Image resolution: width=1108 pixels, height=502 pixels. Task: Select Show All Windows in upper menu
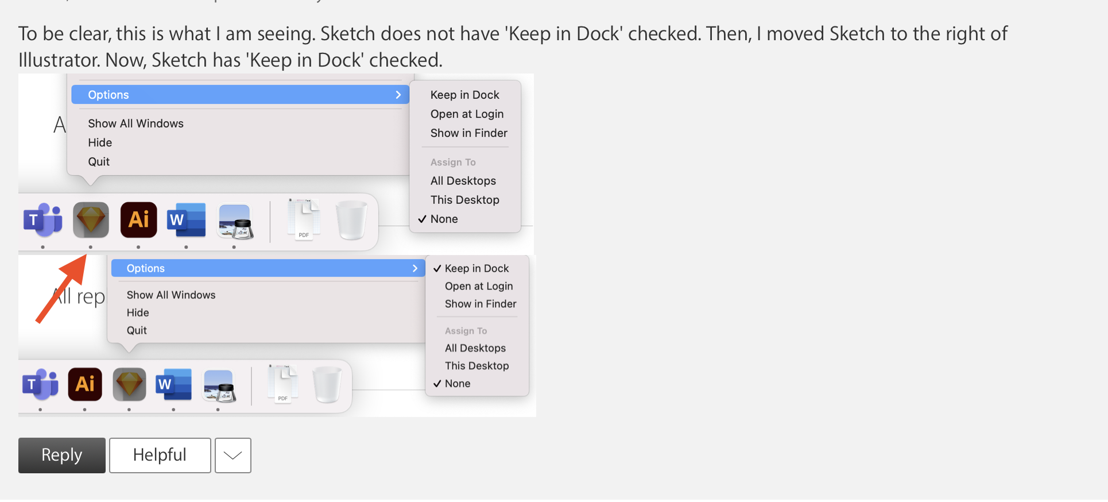(135, 123)
